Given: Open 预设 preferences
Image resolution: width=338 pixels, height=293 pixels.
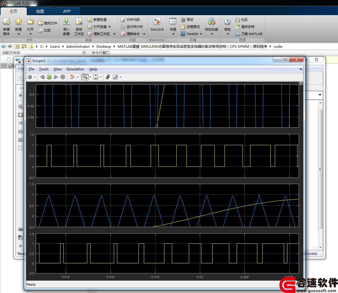Looking at the screenshot, I should pos(187,20).
